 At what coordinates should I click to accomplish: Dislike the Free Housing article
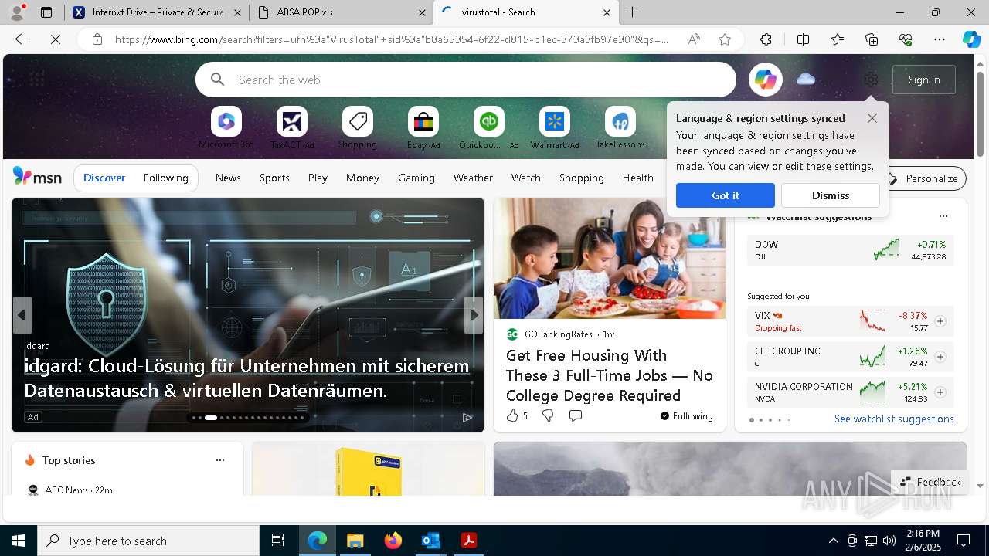tap(548, 415)
